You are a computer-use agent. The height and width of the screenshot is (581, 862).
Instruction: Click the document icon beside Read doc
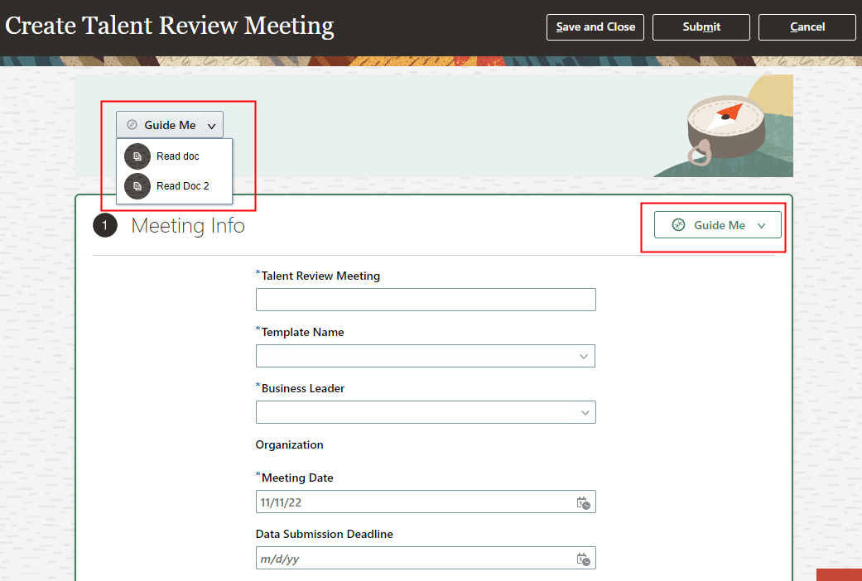(x=137, y=156)
